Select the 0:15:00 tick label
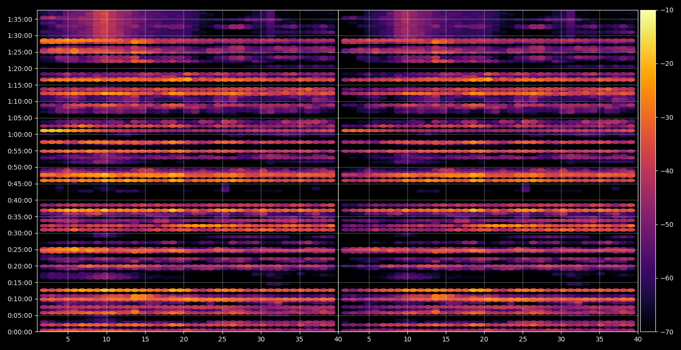 [x=20, y=283]
